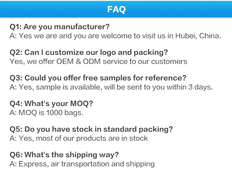232x171 pixels.
Task: Select the Q1 manufacturer question
Action: click(59, 27)
